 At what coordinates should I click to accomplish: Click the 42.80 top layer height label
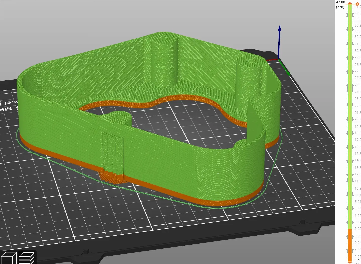click(340, 2)
